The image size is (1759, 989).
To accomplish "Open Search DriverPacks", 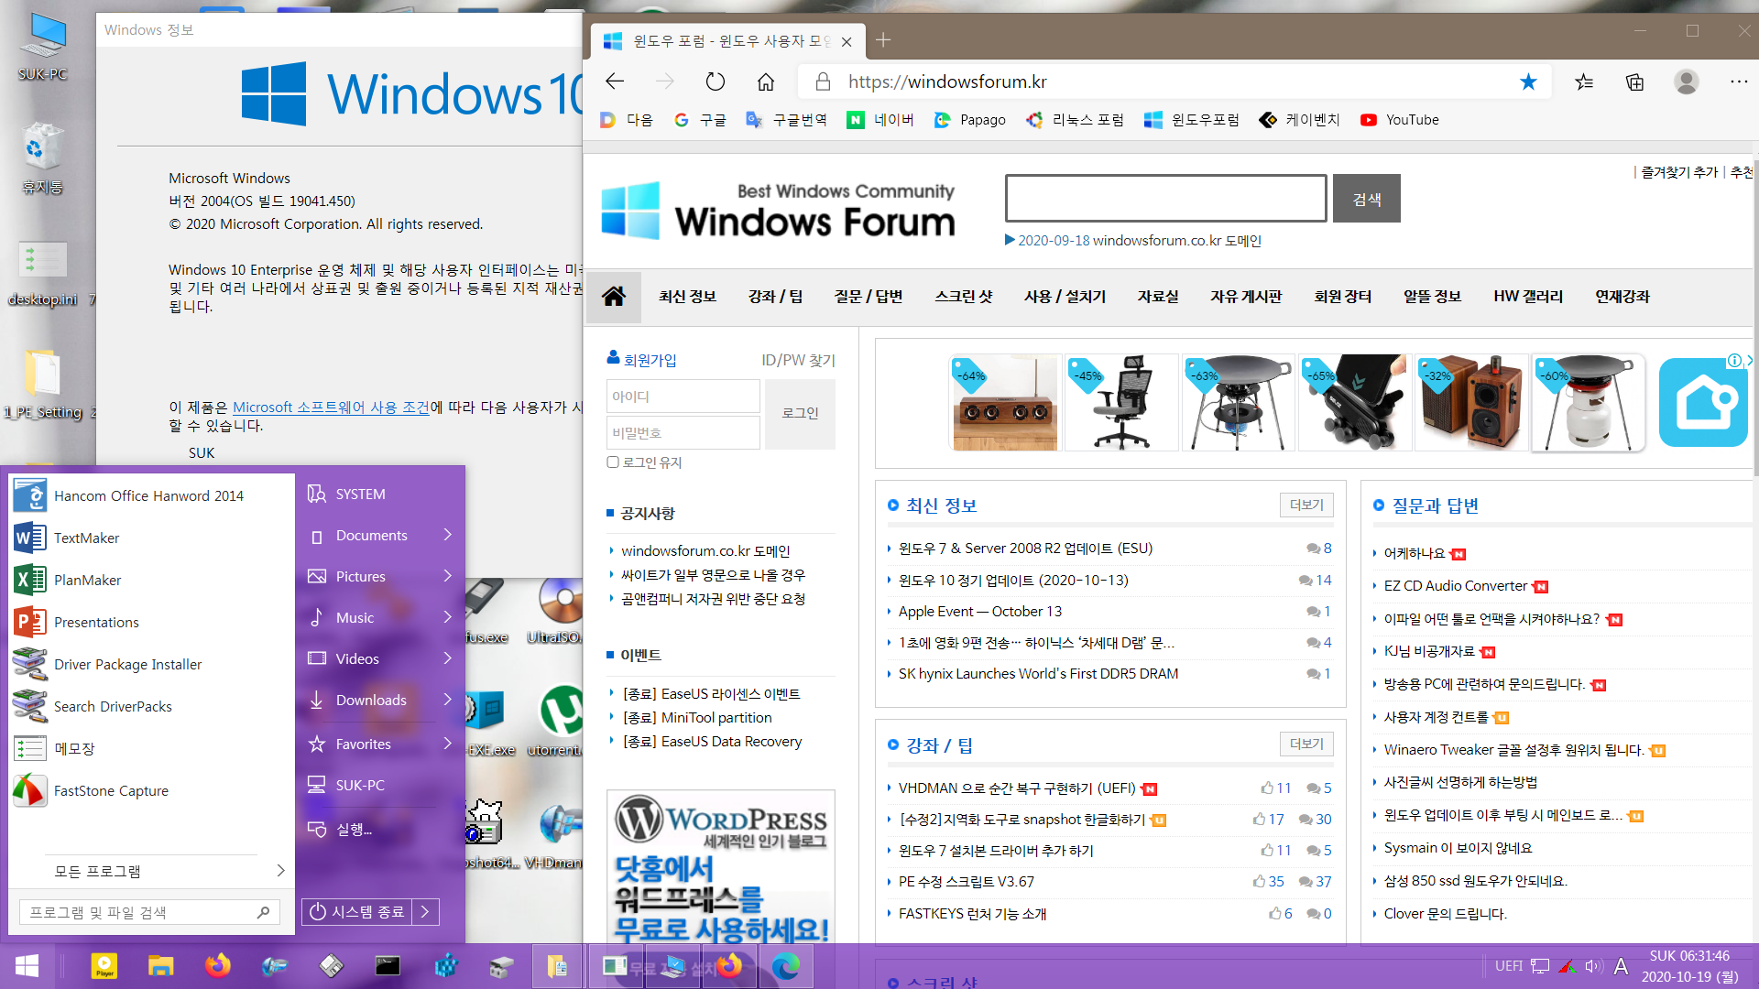I will tap(152, 706).
